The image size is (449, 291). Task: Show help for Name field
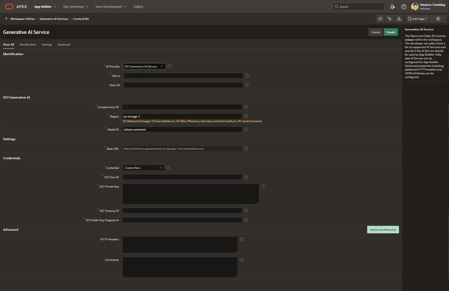tap(247, 76)
